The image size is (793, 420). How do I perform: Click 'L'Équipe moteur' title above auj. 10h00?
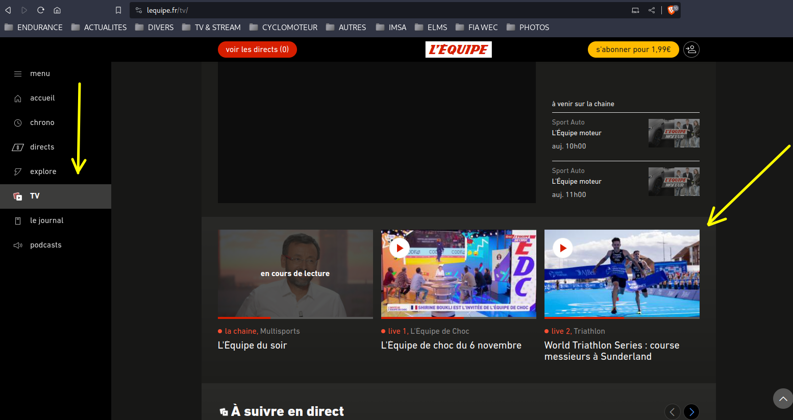coord(577,133)
